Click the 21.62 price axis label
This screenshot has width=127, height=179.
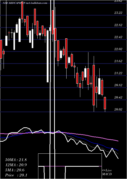tap(118, 61)
